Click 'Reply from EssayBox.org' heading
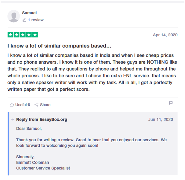Image resolution: width=185 pixels, height=180 pixels. click(42, 119)
